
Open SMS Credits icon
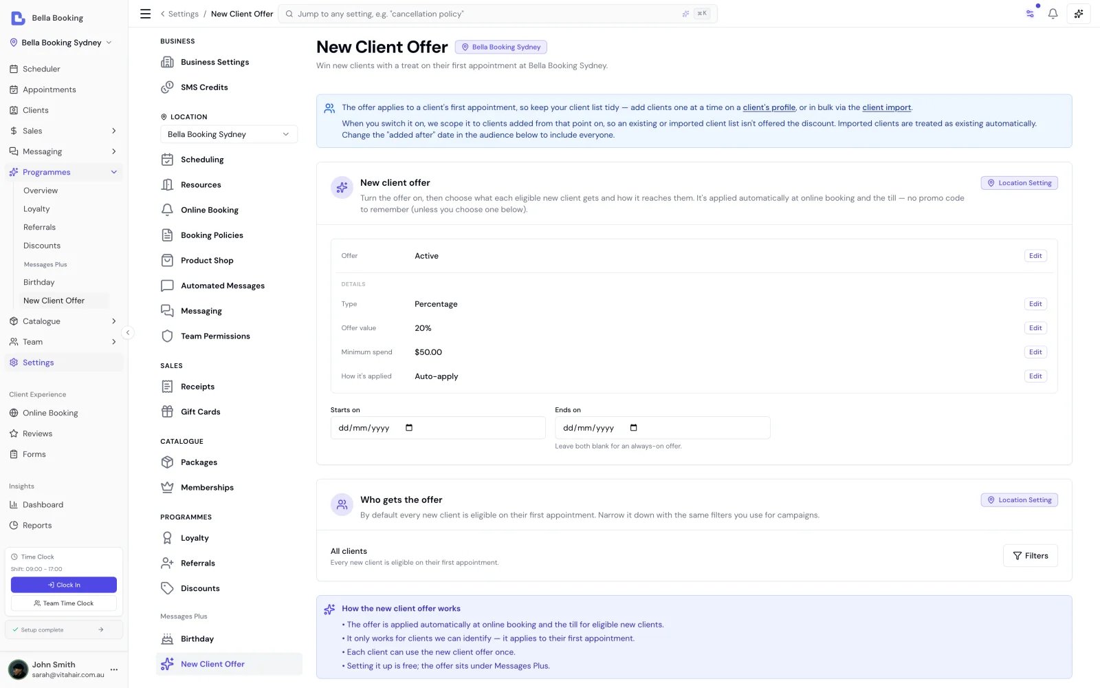[167, 87]
